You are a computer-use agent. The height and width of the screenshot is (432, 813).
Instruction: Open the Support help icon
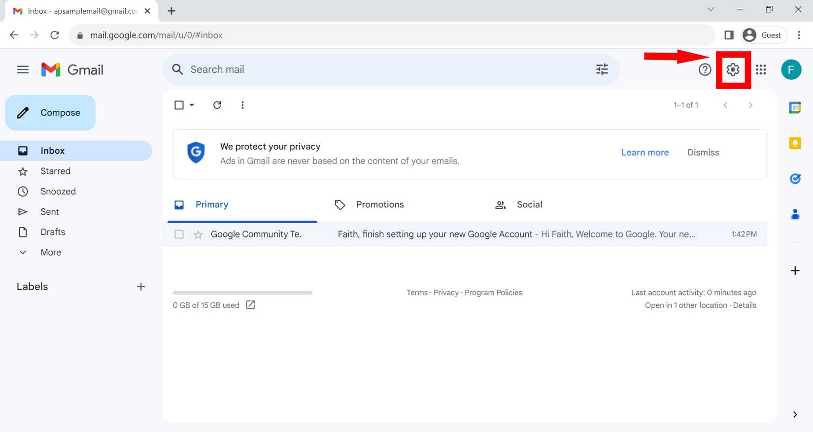[x=705, y=70]
